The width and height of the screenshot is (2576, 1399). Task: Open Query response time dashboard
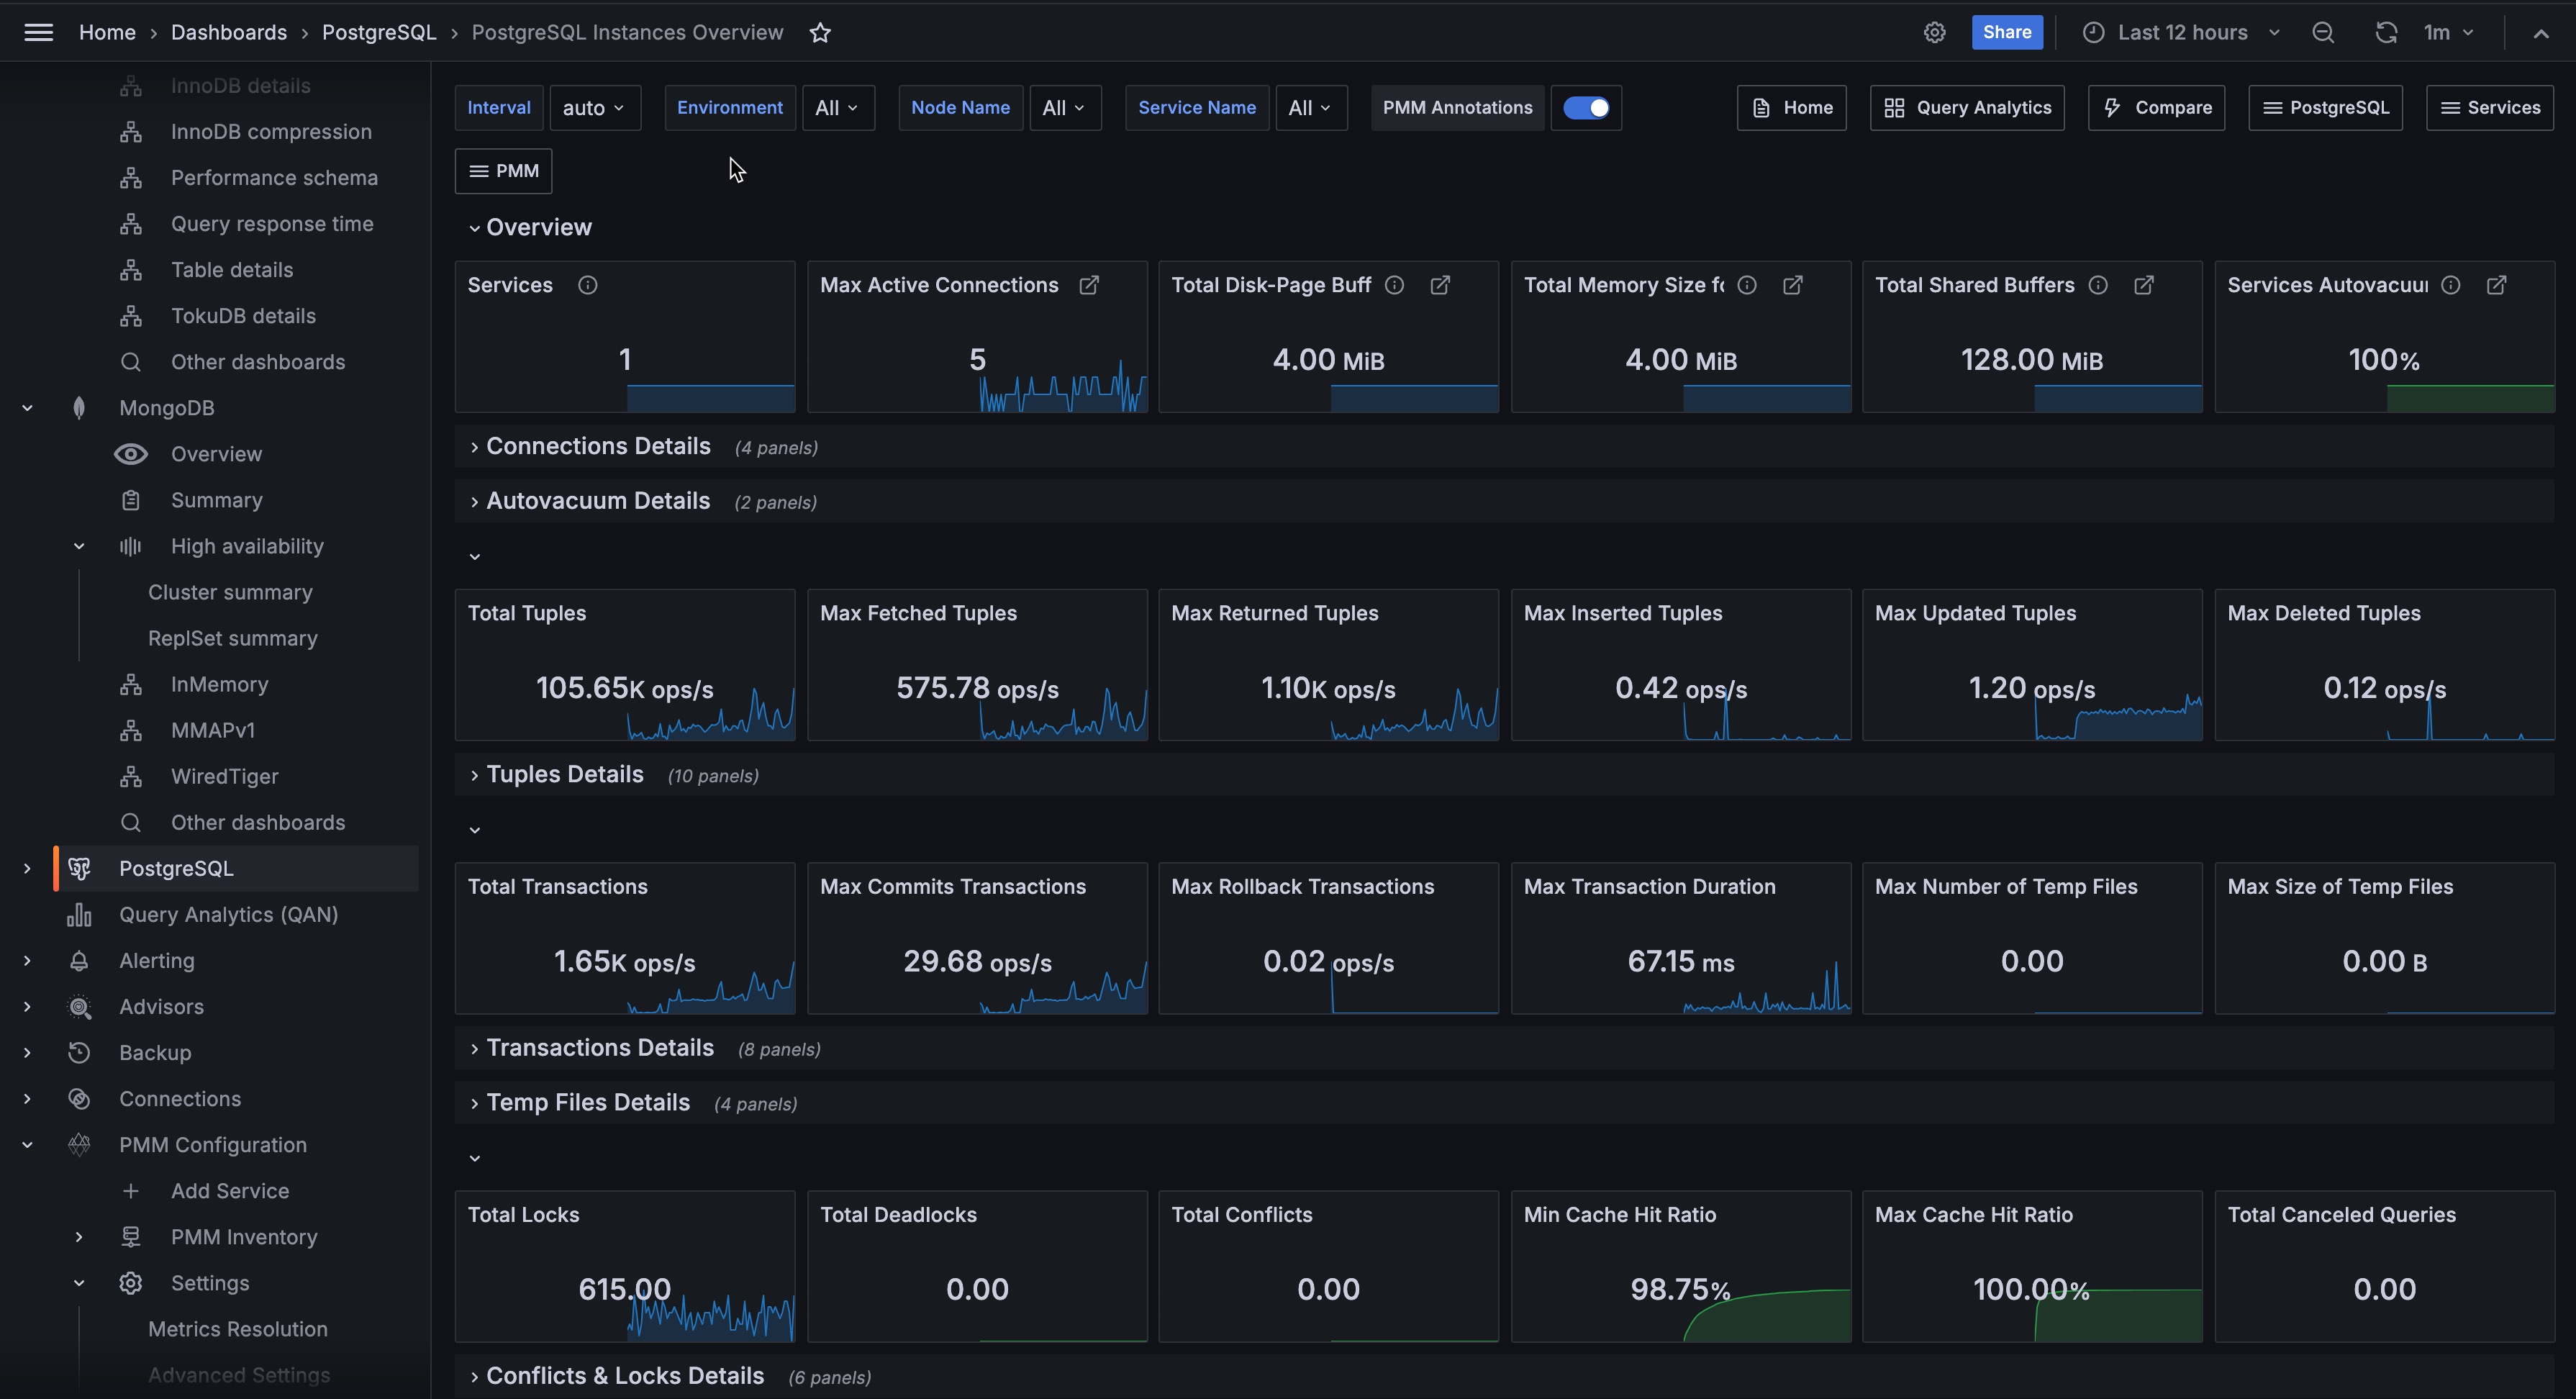[272, 223]
